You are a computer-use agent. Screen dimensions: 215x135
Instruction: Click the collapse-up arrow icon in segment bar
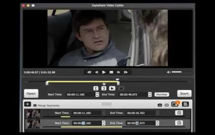coord(160,105)
